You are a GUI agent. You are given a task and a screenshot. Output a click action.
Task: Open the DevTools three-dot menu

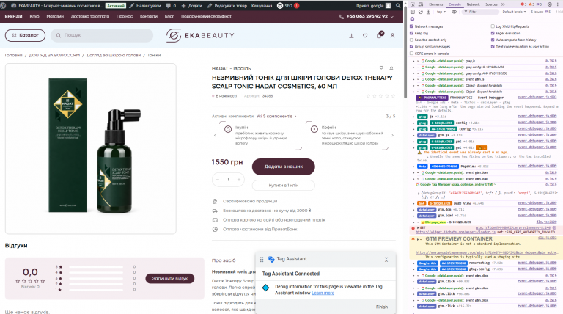pos(559,4)
